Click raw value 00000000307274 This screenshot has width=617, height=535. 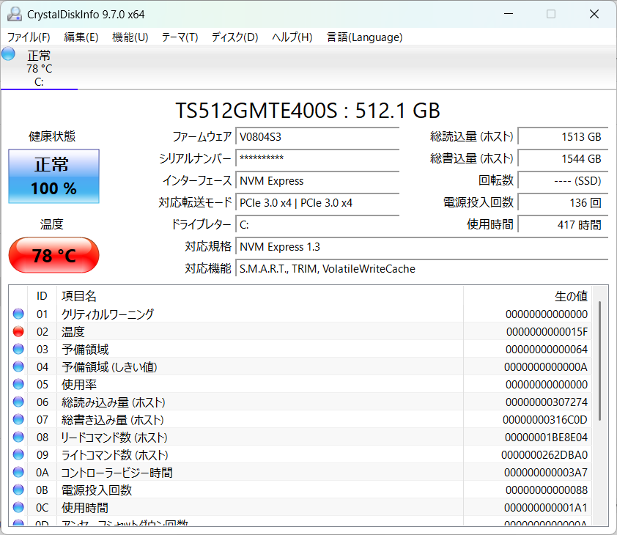(x=547, y=402)
